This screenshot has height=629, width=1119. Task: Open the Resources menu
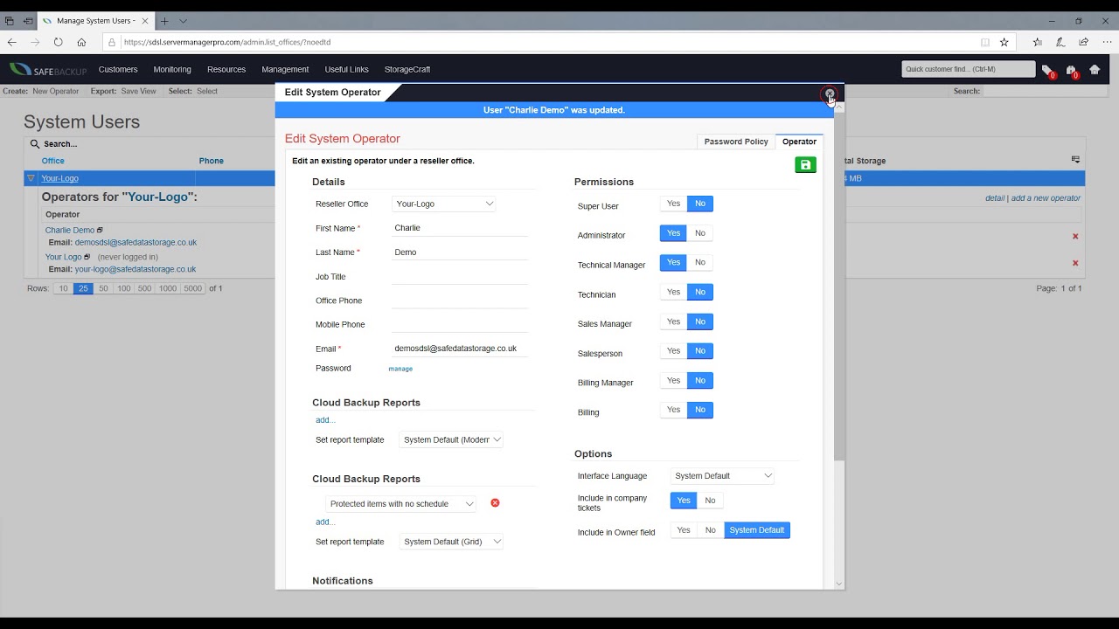pos(226,69)
